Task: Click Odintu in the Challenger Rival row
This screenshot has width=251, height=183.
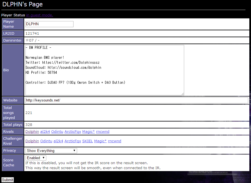Action: [46, 141]
